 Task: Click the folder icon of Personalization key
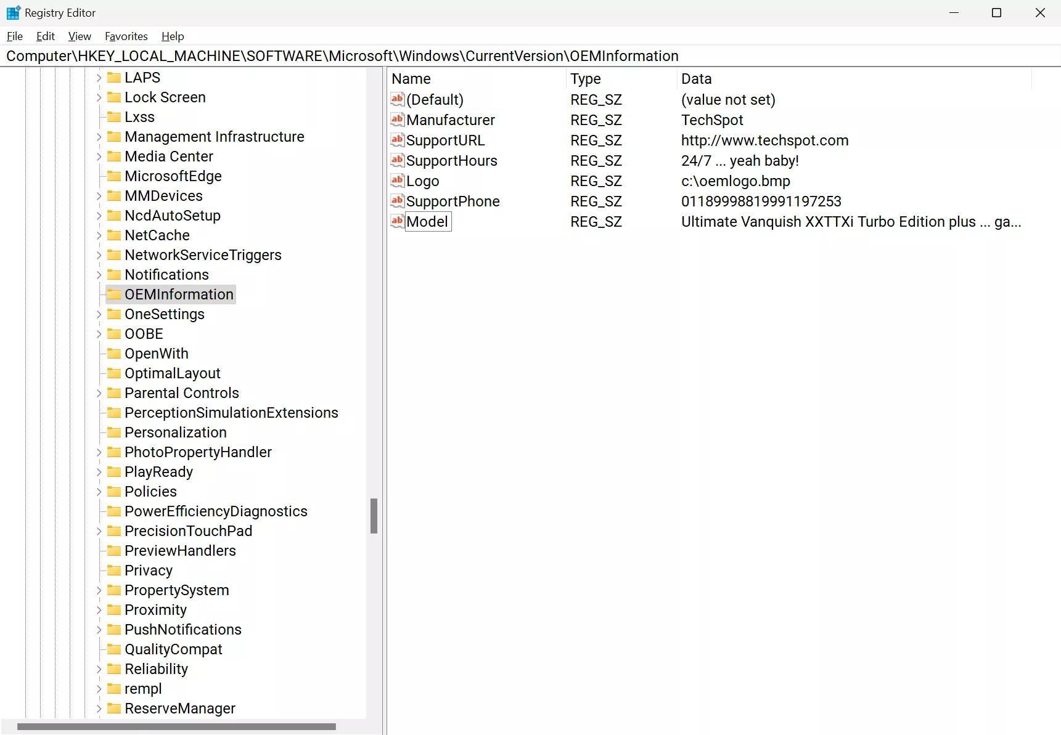click(114, 432)
